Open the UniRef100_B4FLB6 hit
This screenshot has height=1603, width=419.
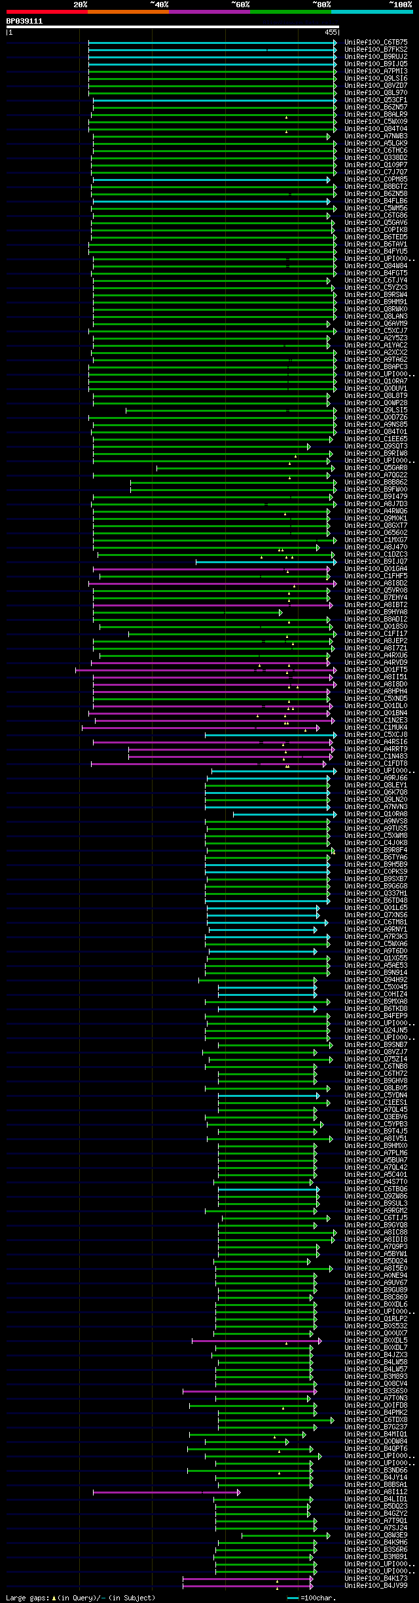tap(376, 201)
